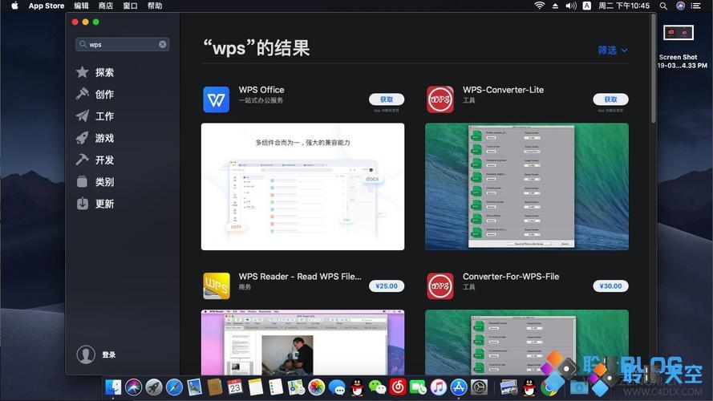The width and height of the screenshot is (713, 401).
Task: Open the 窗口 menu
Action: pyautogui.click(x=130, y=6)
